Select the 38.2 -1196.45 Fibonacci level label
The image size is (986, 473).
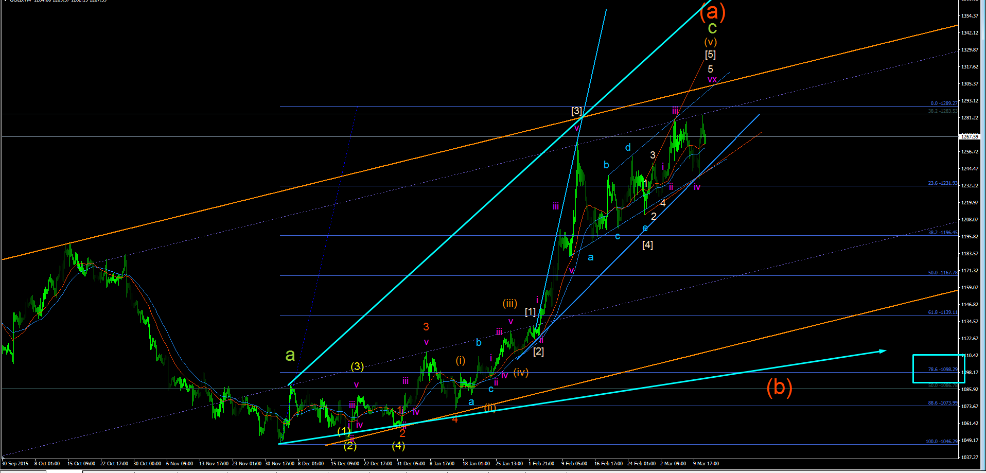[943, 233]
